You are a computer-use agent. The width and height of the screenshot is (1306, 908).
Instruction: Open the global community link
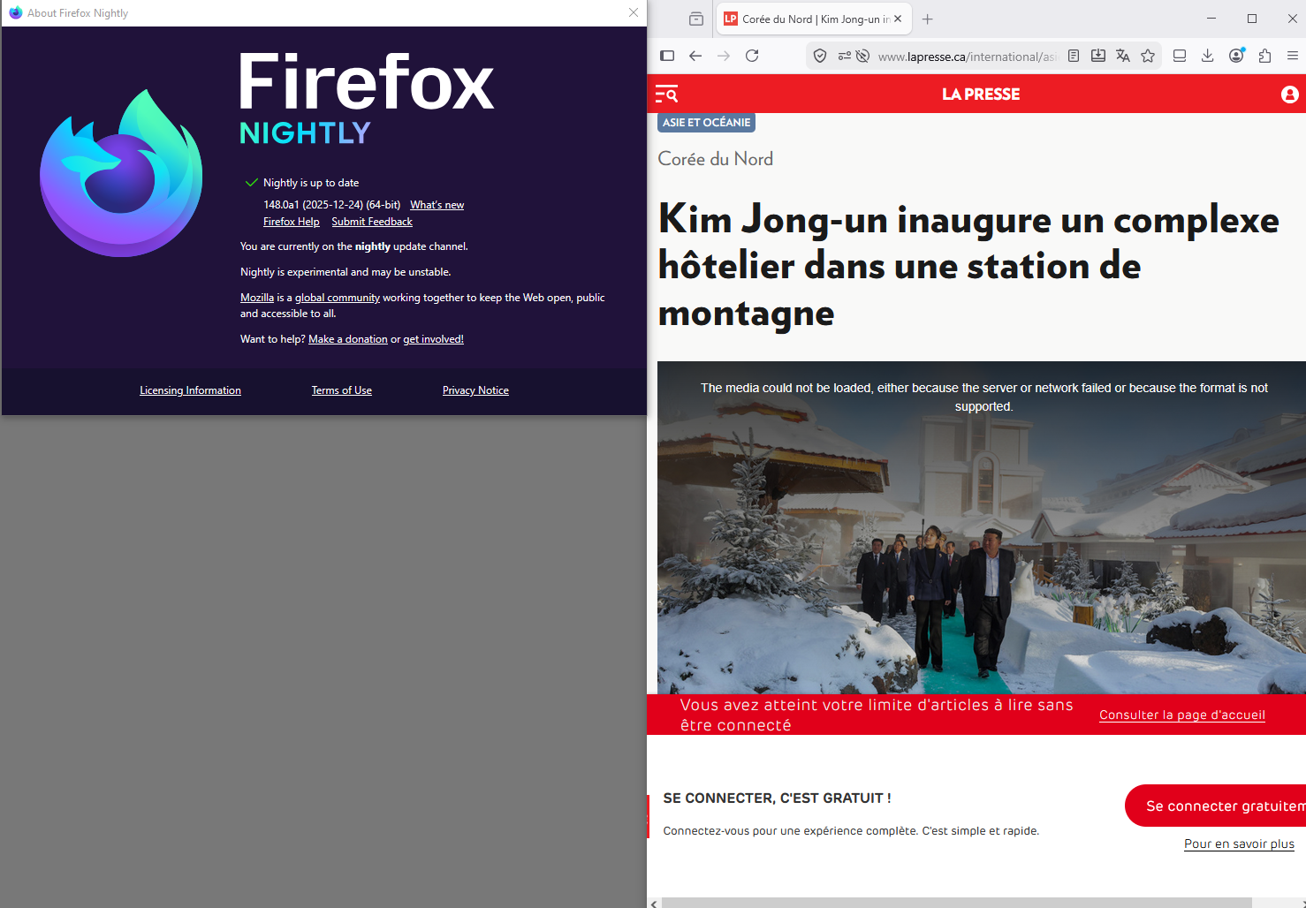(338, 298)
